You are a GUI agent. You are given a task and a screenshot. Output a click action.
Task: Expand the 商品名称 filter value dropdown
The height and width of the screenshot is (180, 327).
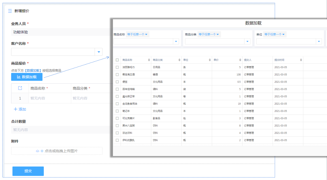(x=176, y=41)
